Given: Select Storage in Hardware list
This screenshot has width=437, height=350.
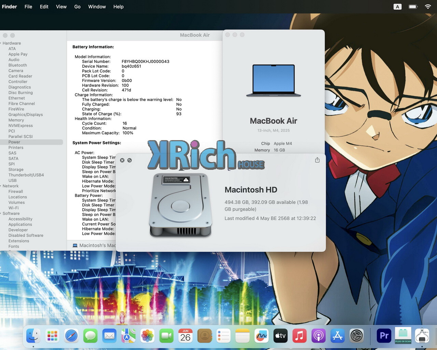Looking at the screenshot, I should (16, 170).
